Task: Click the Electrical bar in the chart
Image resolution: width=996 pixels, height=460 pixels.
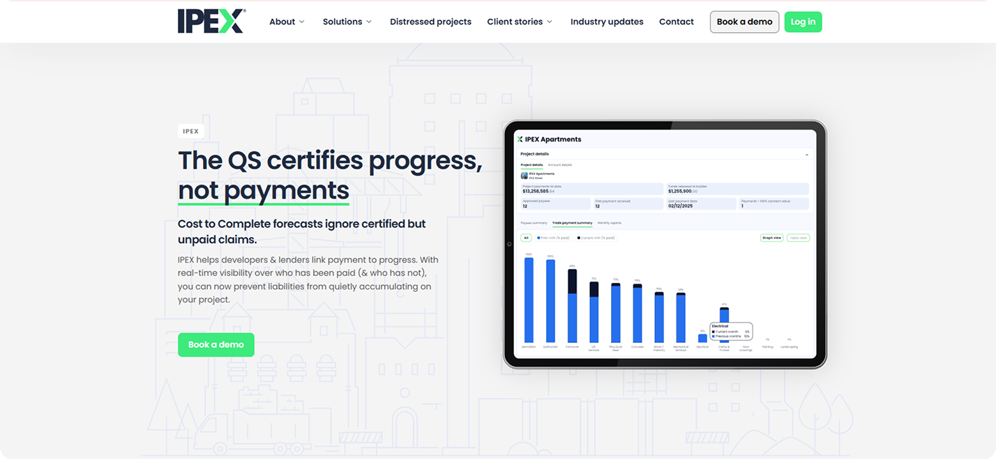Action: pyautogui.click(x=702, y=338)
